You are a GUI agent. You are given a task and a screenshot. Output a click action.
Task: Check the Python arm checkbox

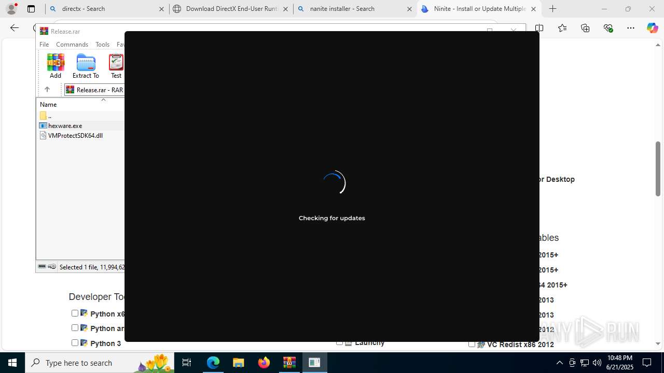(x=75, y=327)
